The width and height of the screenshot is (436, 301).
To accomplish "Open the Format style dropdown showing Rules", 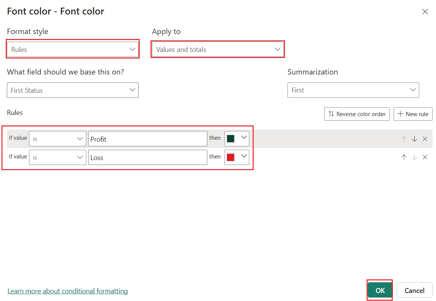I will point(73,49).
